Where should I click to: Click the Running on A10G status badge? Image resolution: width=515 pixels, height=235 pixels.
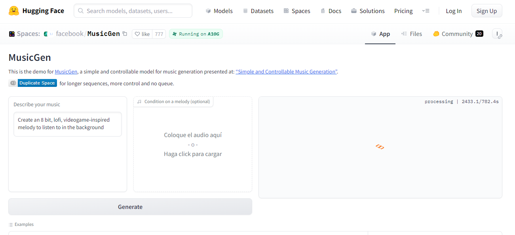coord(196,34)
